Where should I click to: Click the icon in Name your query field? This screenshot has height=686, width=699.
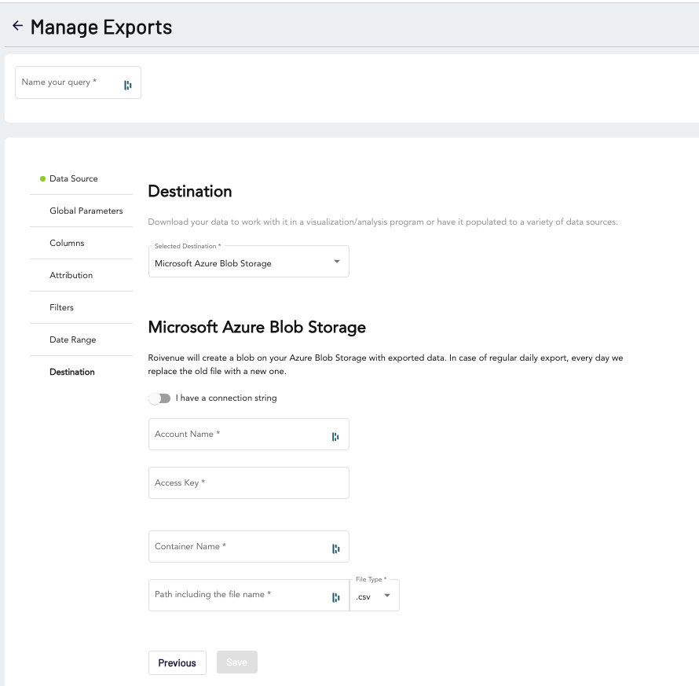tap(127, 85)
